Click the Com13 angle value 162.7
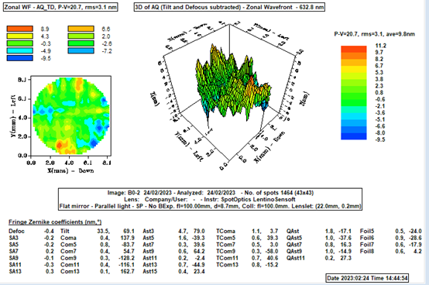This screenshot has height=285, width=429. [127, 272]
